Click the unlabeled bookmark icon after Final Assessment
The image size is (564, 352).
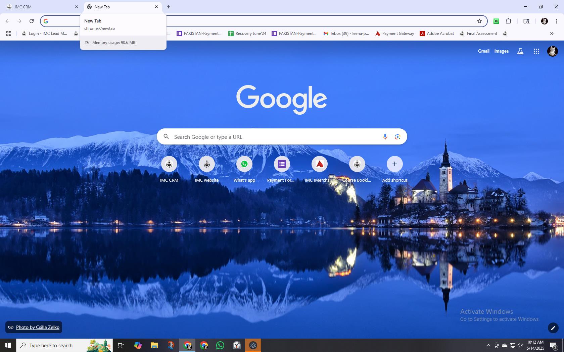pos(505,34)
